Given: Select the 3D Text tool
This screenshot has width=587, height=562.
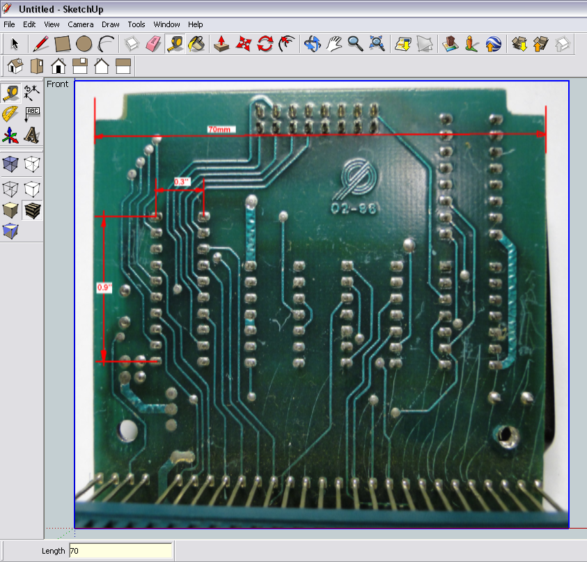Looking at the screenshot, I should click(32, 135).
